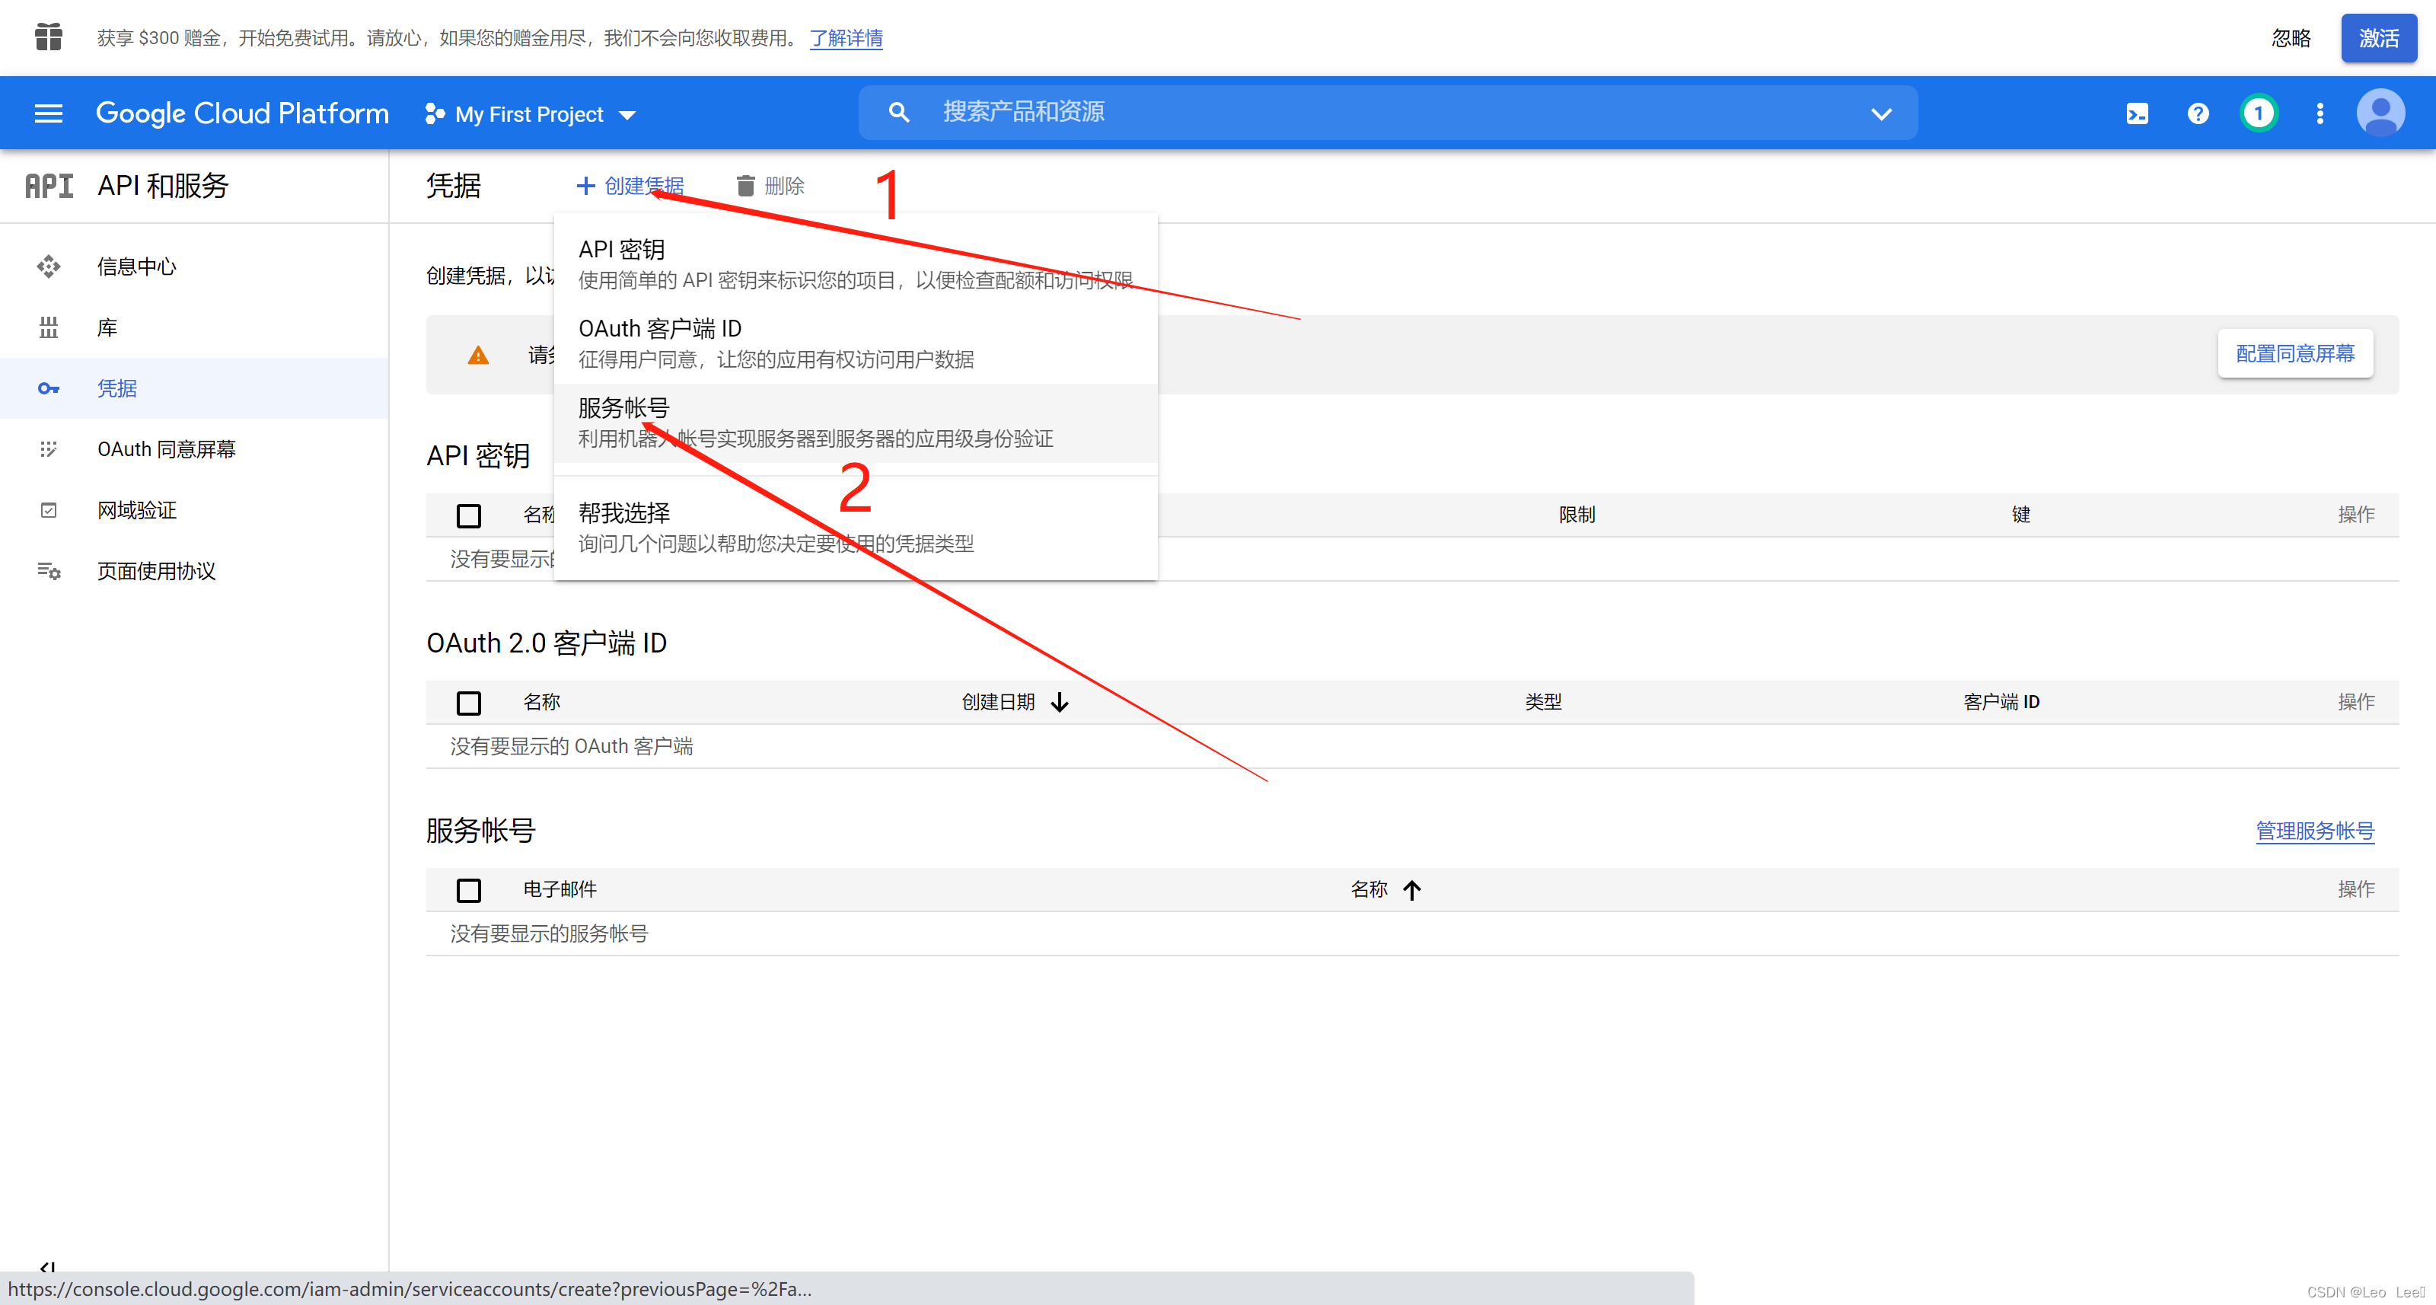Open the 管理服务帐号 link

click(x=2314, y=831)
